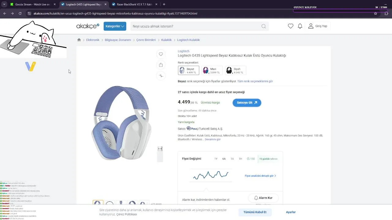
Task: Select the Logitech G435 Lightspeed tab
Action: (84, 5)
